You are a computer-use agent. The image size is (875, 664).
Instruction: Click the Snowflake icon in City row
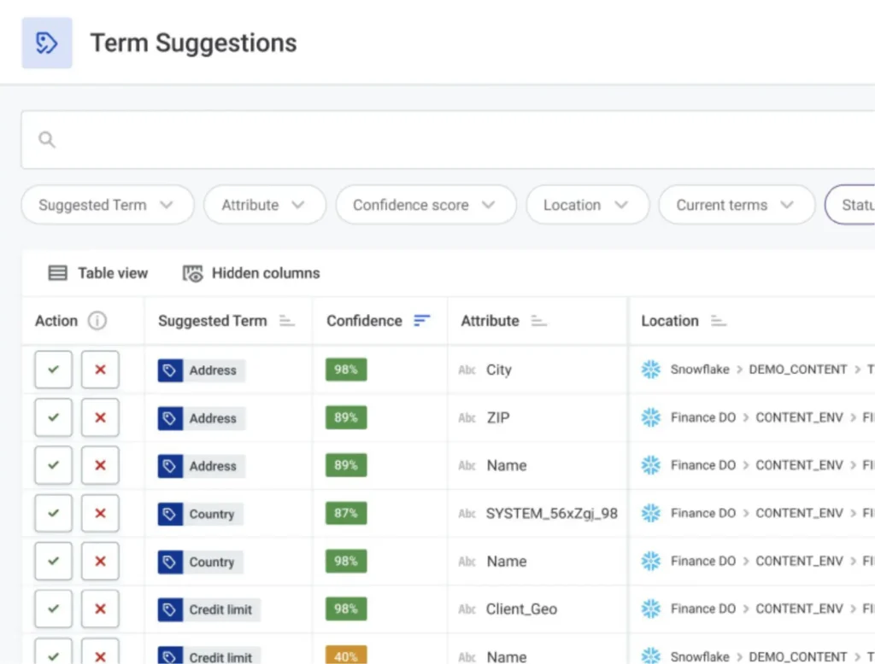(x=651, y=370)
